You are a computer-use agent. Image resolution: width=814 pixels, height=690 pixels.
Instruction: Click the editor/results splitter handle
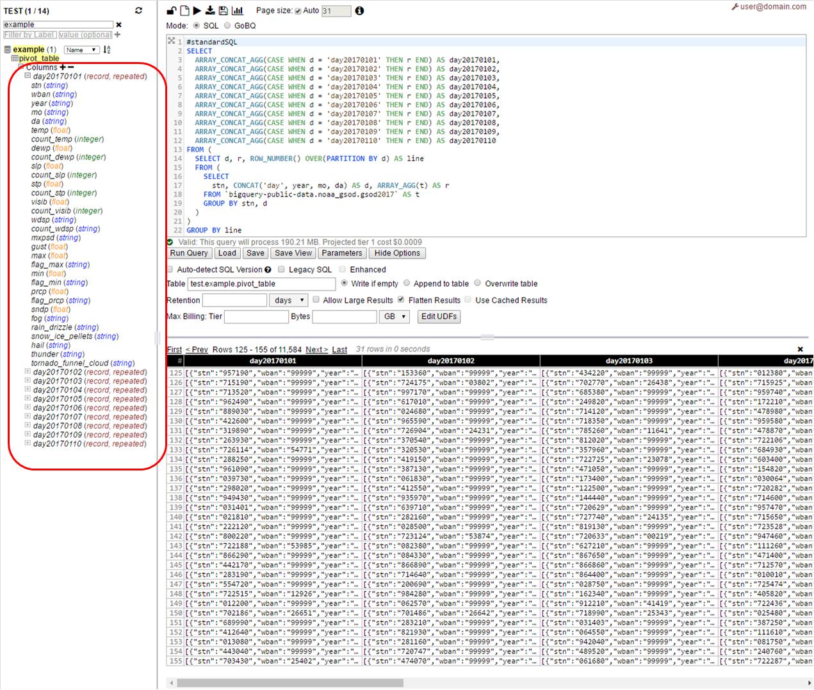coord(487,337)
